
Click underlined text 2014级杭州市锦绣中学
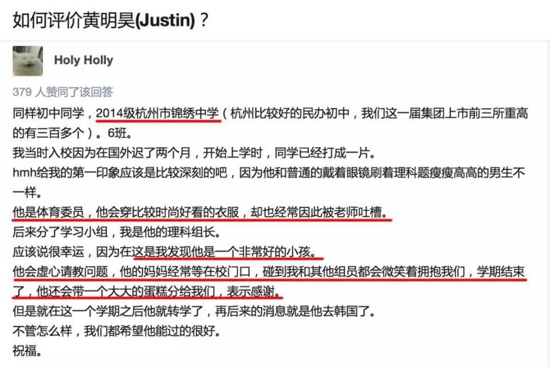pos(158,113)
